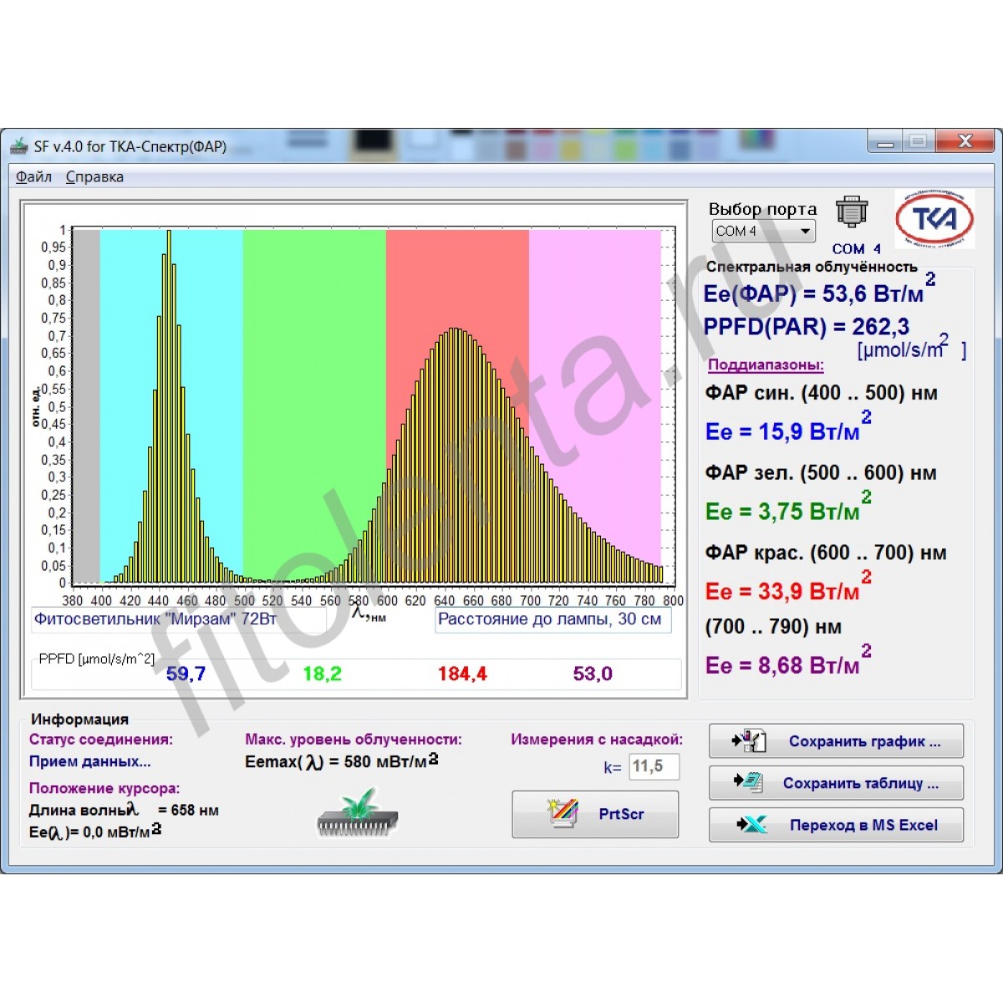The height and width of the screenshot is (1003, 1003).
Task: Open the Справка menu
Action: 94,177
